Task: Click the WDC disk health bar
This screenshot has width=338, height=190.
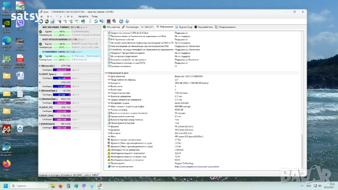Action: (62, 32)
